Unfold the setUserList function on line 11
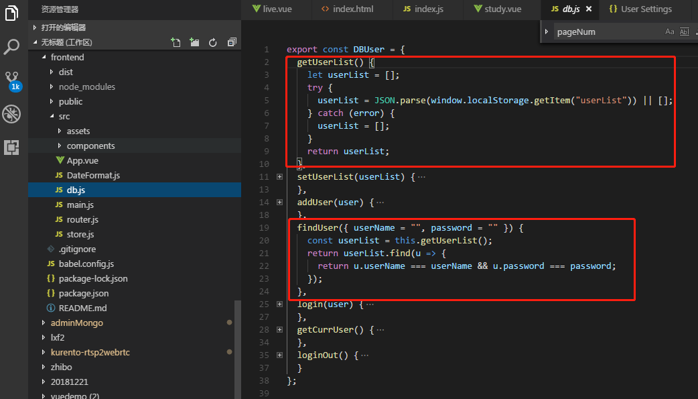This screenshot has height=399, width=698. pyautogui.click(x=279, y=177)
